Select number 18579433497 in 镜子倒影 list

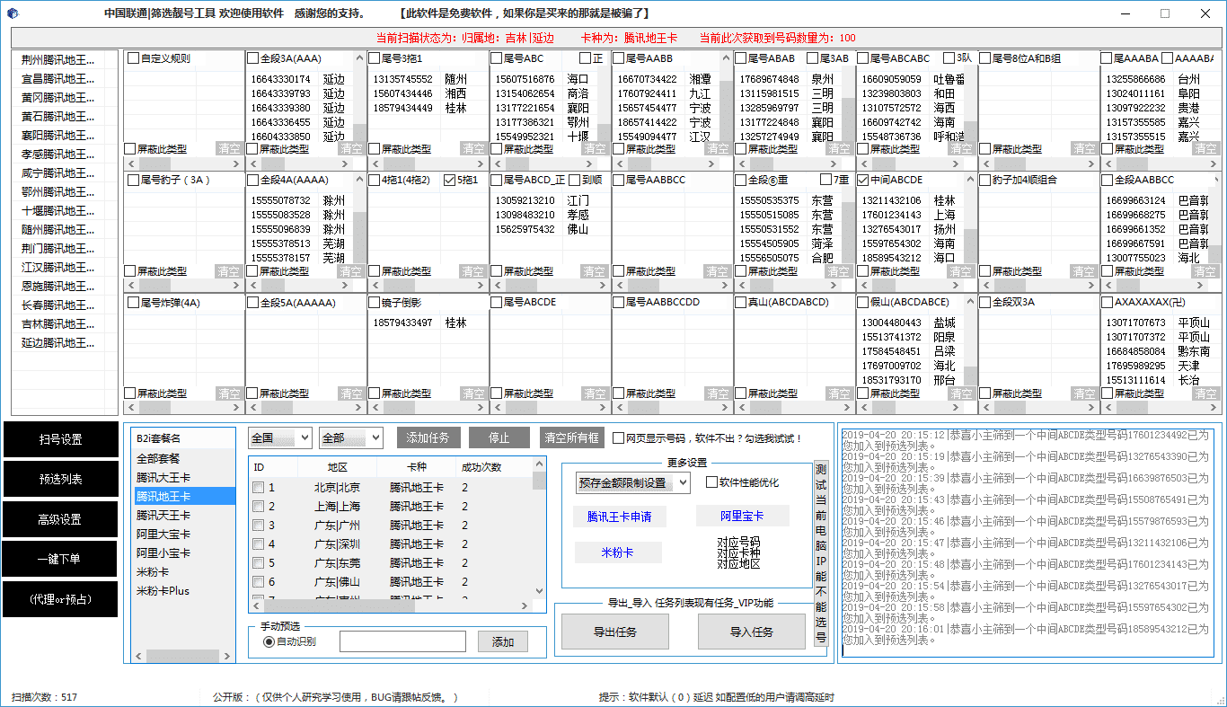tap(403, 323)
